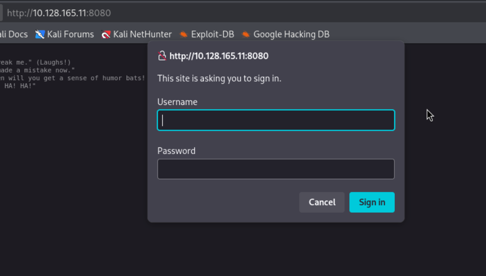Click the dialog's site URL heading
The image size is (486, 276).
tap(219, 56)
